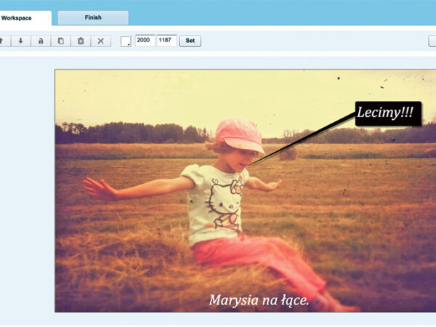Click the delete X icon in toolbar
Screen dimensions: 436x327
click(101, 41)
